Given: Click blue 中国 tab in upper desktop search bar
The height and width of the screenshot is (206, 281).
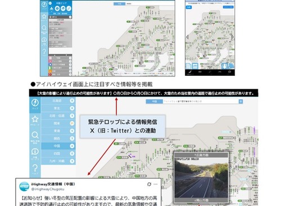Looking at the screenshot, I should pyautogui.click(x=119, y=3).
